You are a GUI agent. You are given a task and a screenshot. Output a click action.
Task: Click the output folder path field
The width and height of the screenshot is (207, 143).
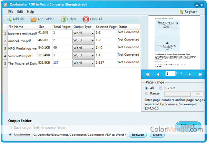click(x=79, y=135)
